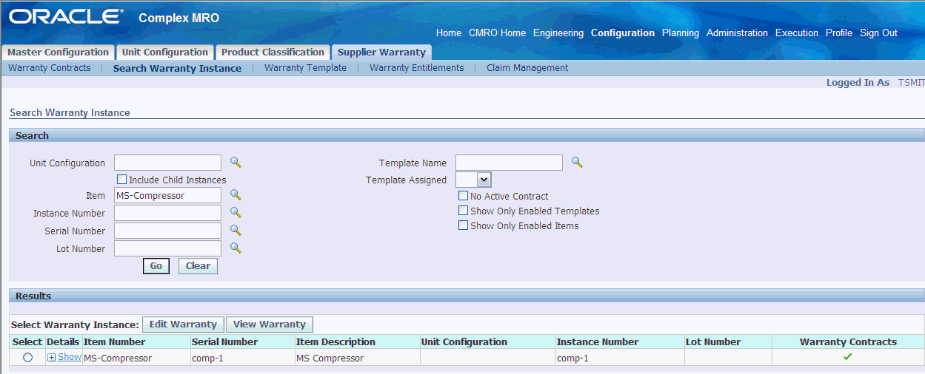Focus the Lot Number input field
925x374 pixels.
[167, 248]
